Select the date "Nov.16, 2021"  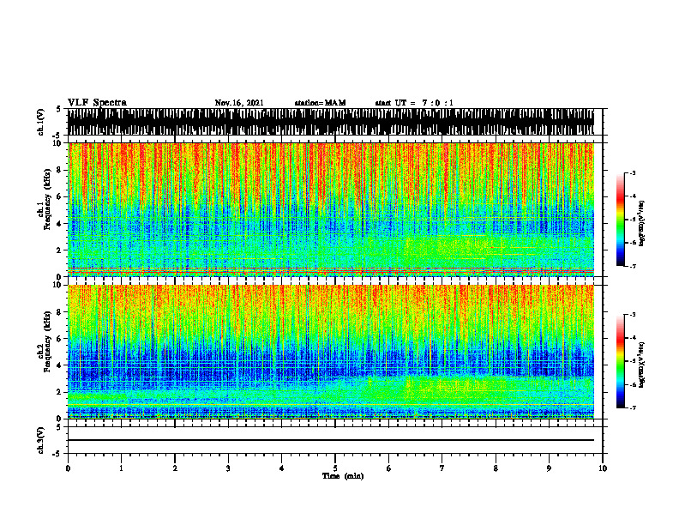(x=239, y=103)
